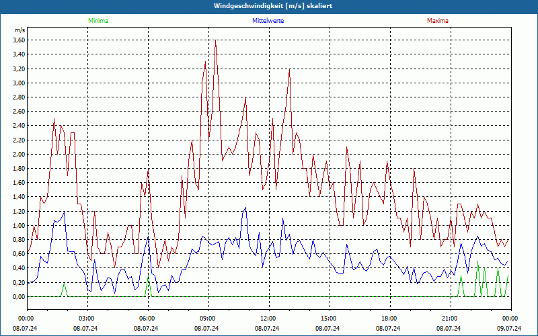The image size is (538, 336).
Task: Click the 15:00 time axis label
Action: coord(328,319)
